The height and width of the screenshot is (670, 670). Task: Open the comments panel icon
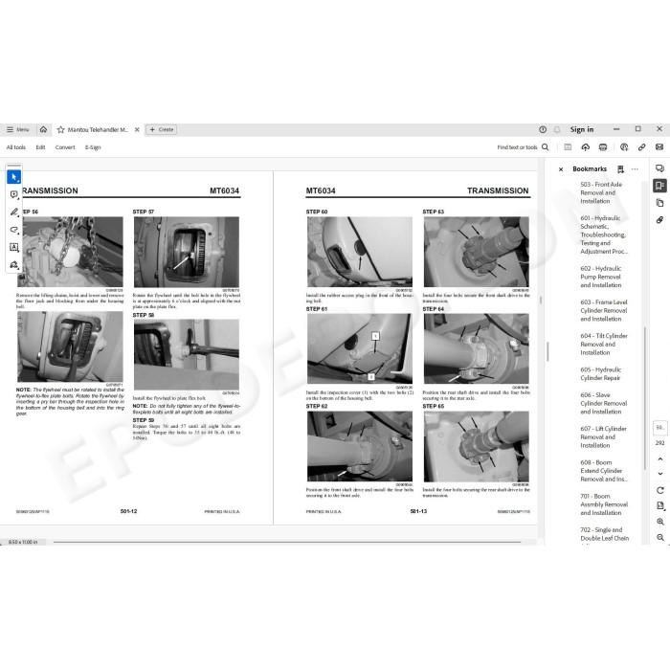click(659, 168)
